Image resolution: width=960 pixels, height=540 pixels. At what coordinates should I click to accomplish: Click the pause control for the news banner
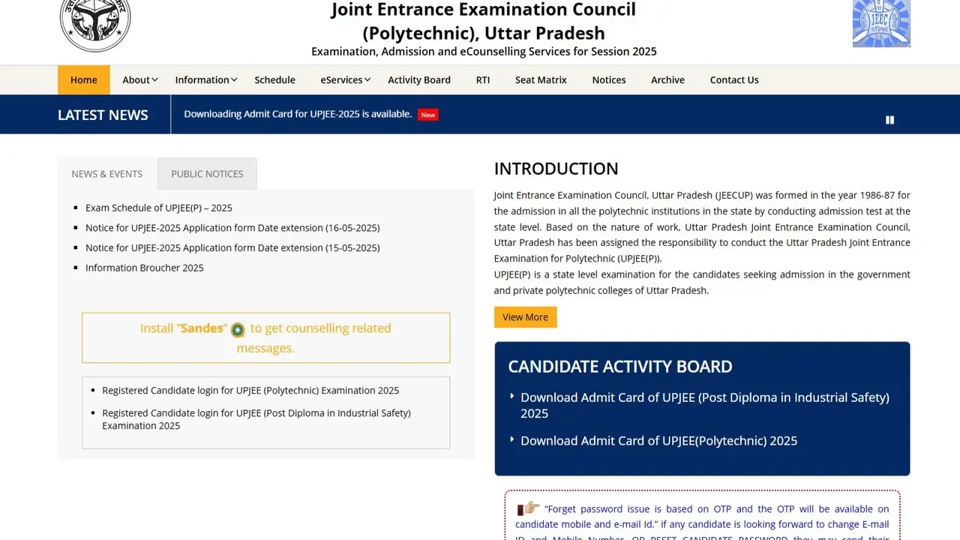pyautogui.click(x=889, y=119)
